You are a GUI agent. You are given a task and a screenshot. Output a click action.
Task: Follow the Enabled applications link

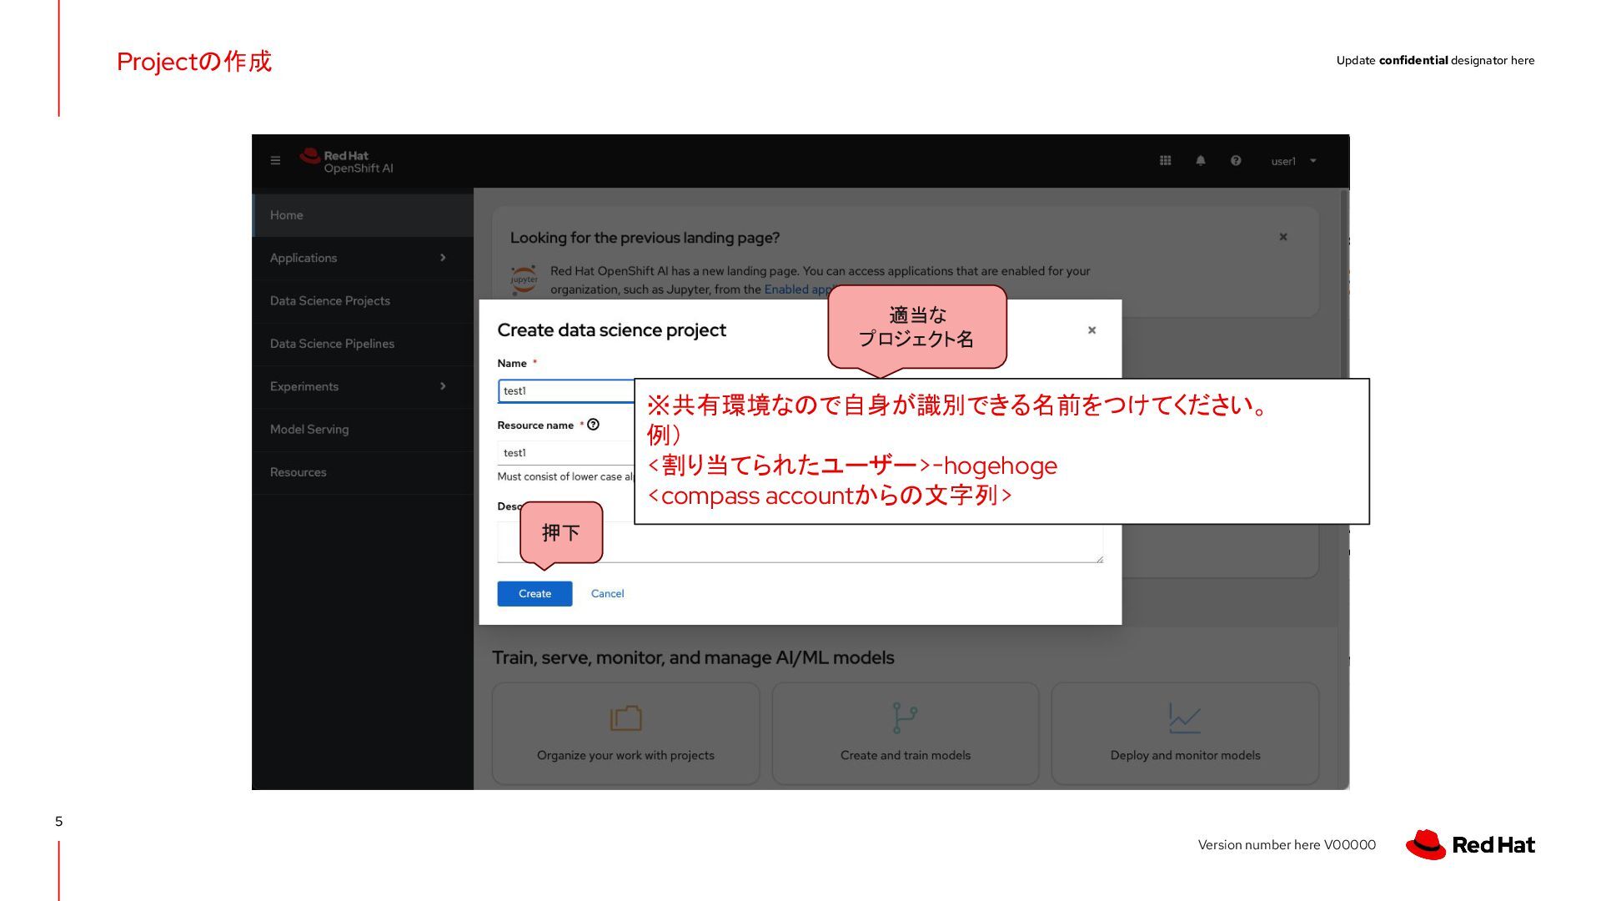pyautogui.click(x=796, y=289)
